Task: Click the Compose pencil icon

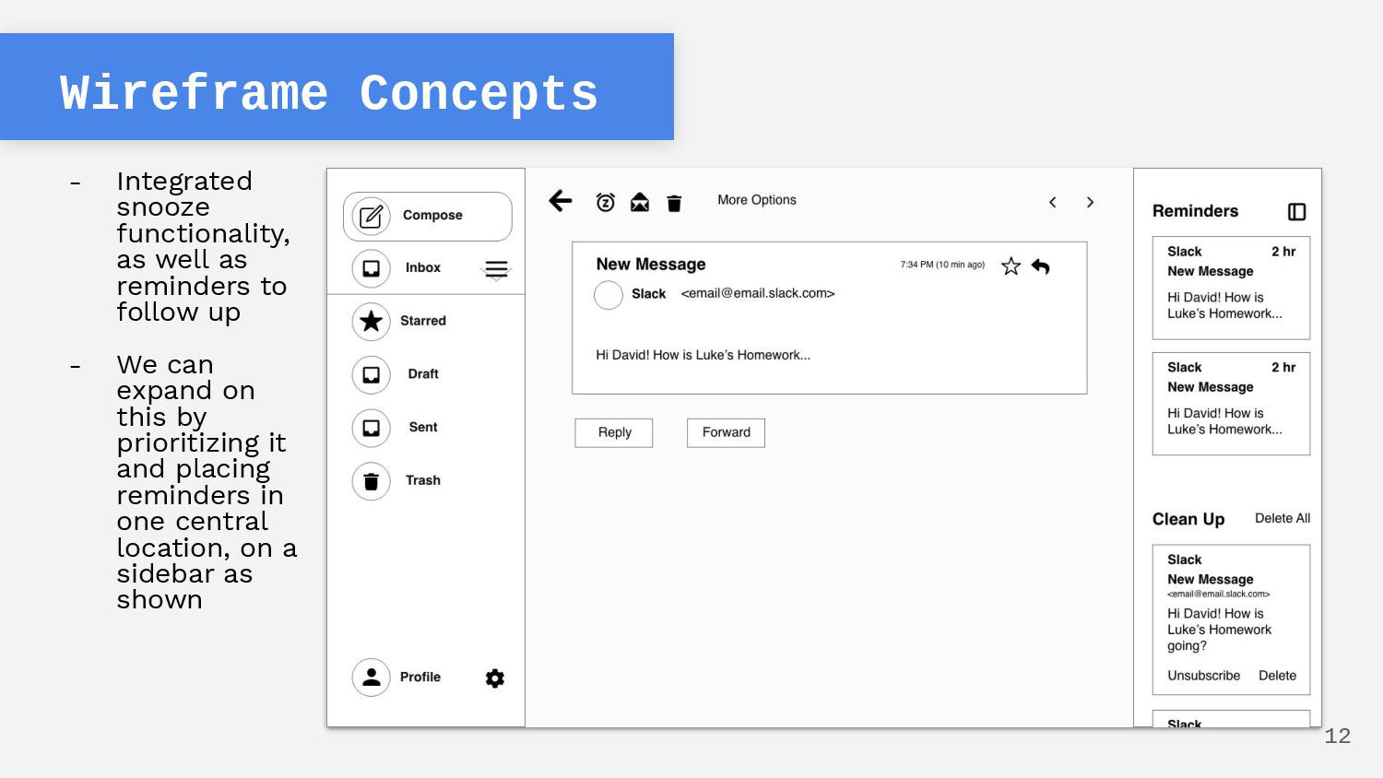Action: point(371,217)
